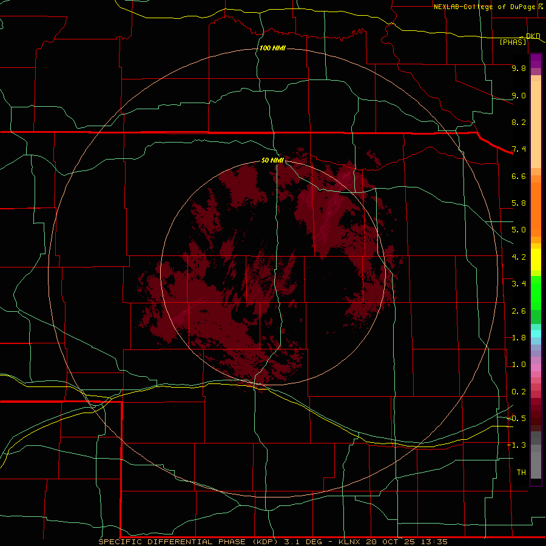Click the 5.8 scale label
The width and height of the screenshot is (546, 546).
pos(519,203)
